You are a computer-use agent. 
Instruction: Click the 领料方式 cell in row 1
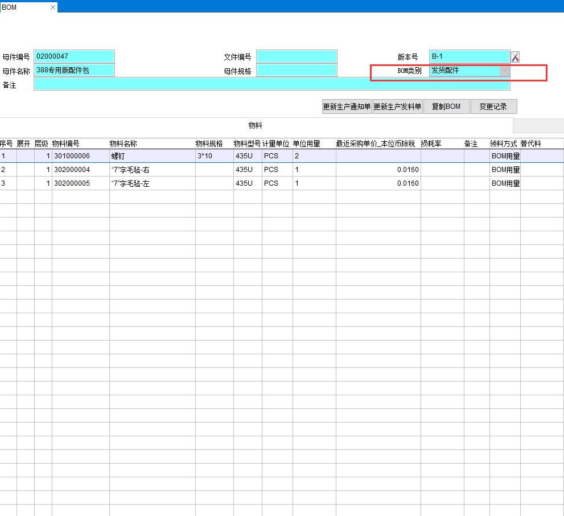click(x=505, y=156)
